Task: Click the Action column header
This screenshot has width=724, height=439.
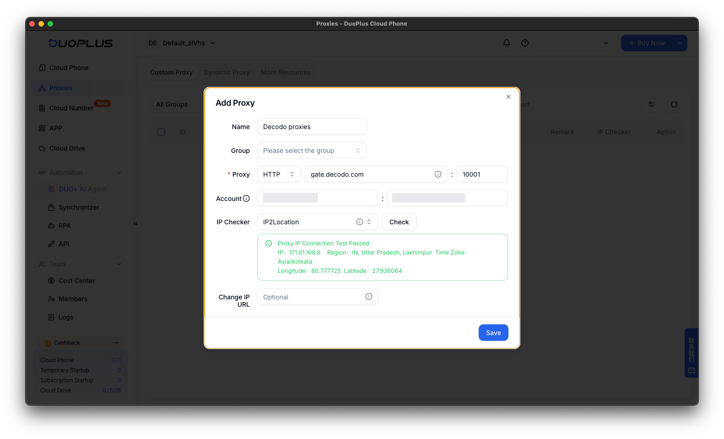Action: click(666, 132)
